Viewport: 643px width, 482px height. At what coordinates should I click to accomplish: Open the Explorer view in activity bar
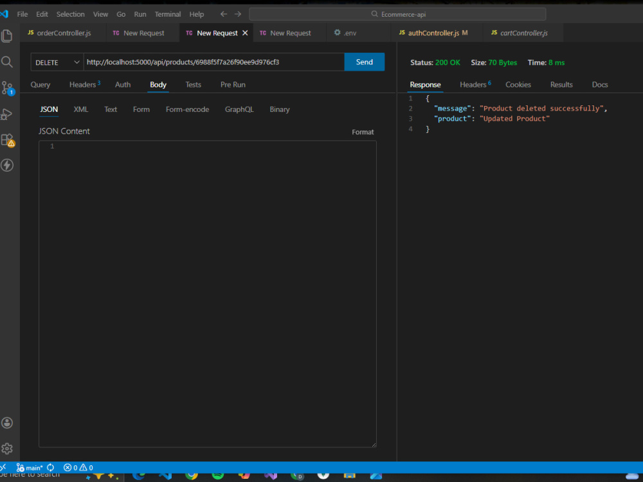(x=7, y=36)
